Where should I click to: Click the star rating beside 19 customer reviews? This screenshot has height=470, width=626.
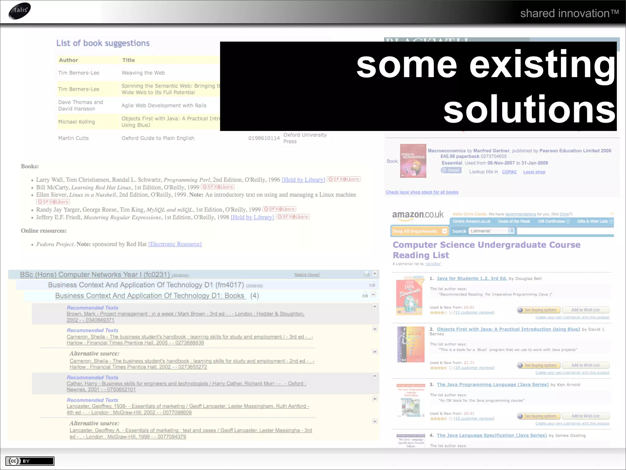(x=438, y=368)
